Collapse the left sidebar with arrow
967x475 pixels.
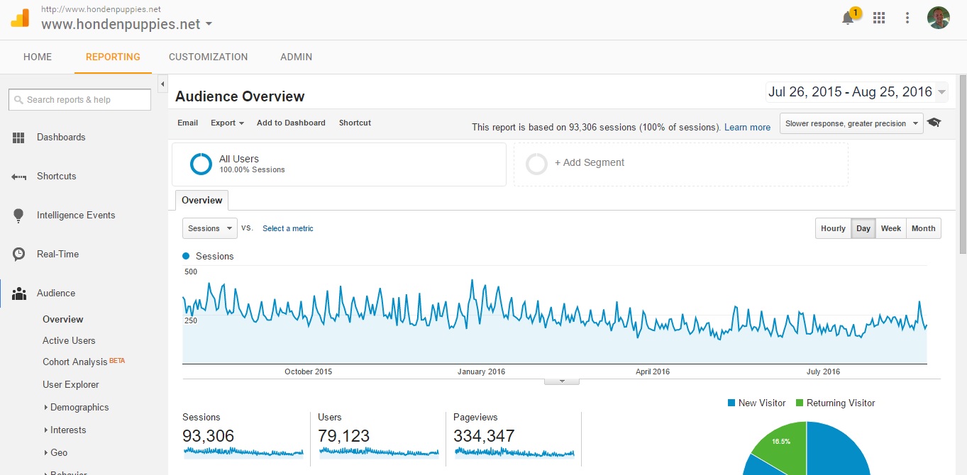point(162,84)
